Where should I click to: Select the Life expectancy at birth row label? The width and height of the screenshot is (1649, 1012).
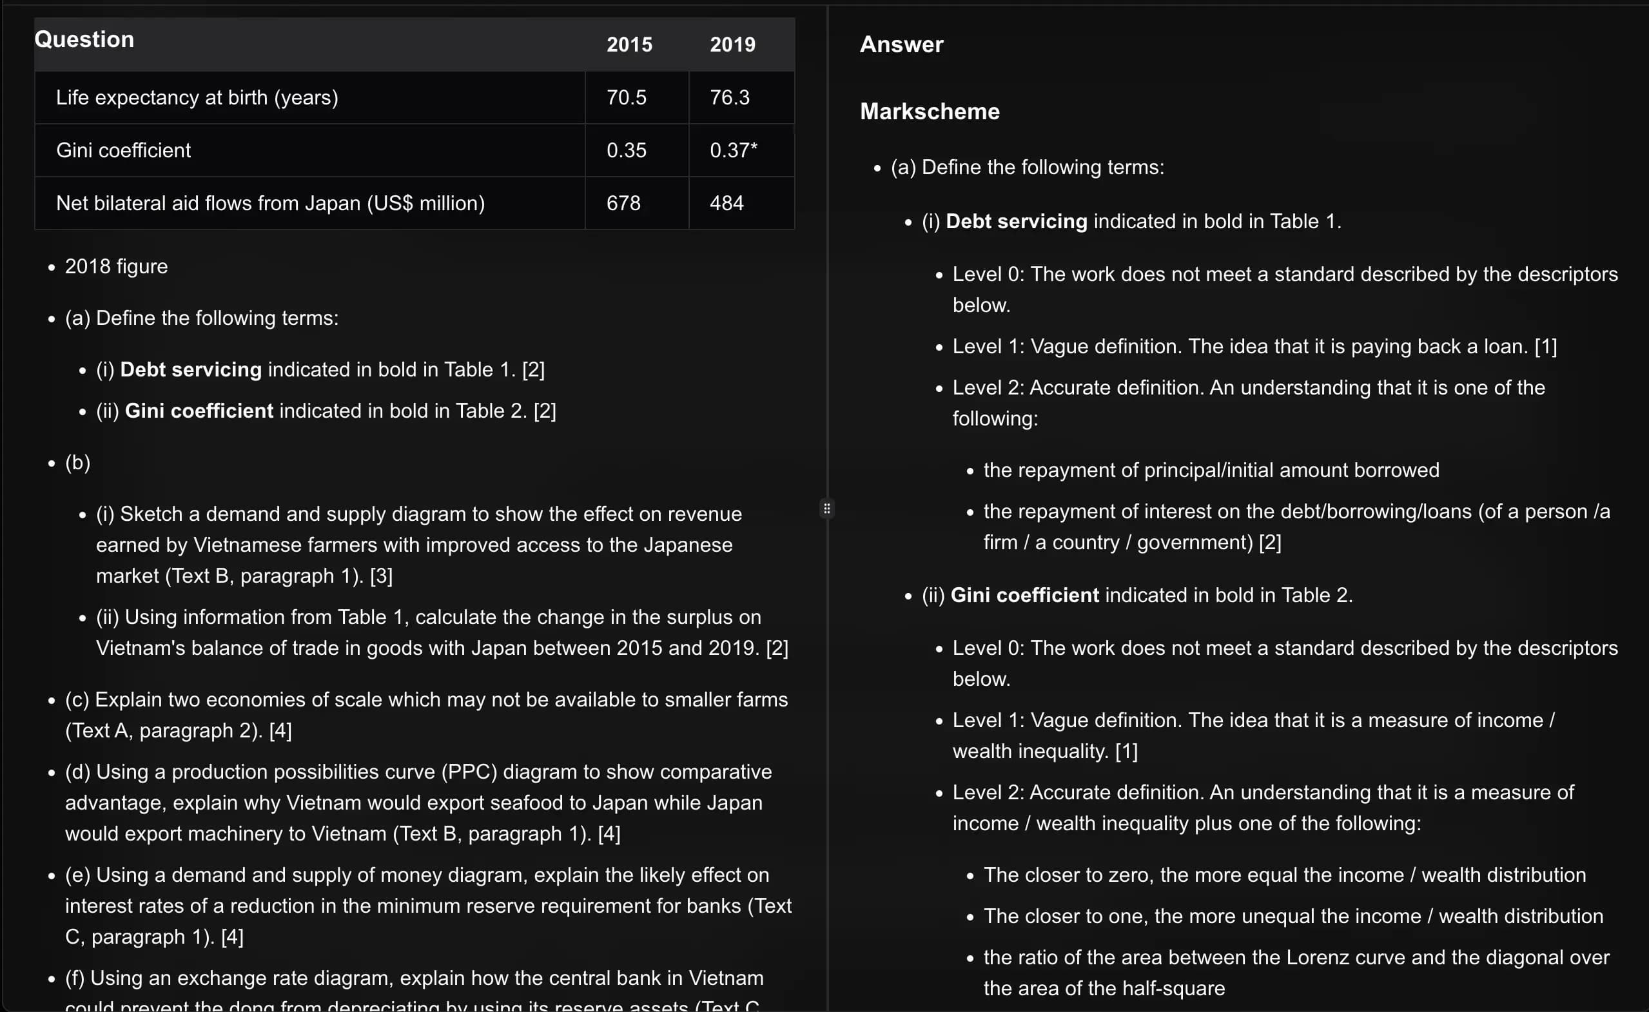click(x=197, y=98)
